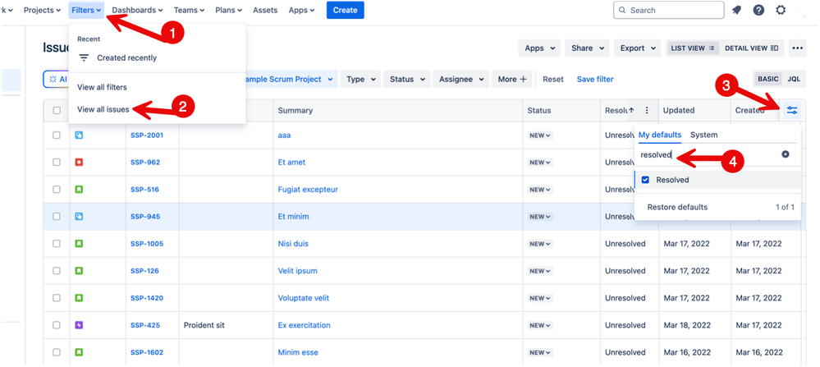Click the purple epic icon for SSP-425
820x367 pixels.
pyautogui.click(x=79, y=325)
